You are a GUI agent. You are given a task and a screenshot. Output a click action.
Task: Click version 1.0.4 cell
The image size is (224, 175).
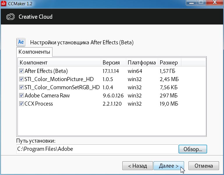click(108, 87)
